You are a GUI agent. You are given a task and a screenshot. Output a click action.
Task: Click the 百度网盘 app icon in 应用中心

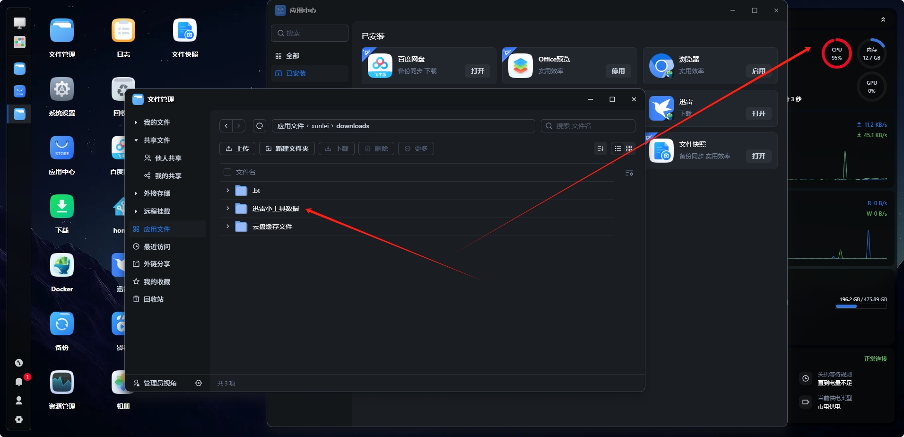(380, 66)
